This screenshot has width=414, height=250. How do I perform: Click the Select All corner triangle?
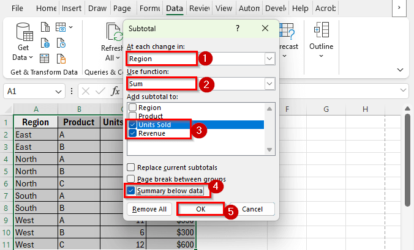(8, 109)
